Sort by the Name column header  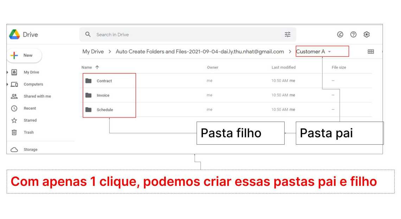coord(87,67)
